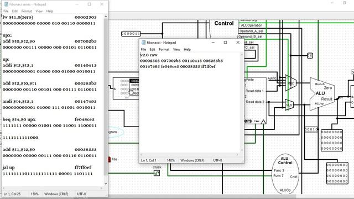354x199 pixels.
Task: Click the red File button in circuit
Action: 110,160
